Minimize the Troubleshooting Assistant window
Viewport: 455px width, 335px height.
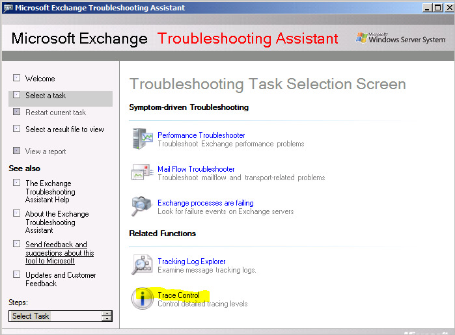pos(427,8)
